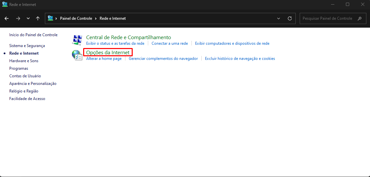Click the back arrow navigation button
The width and height of the screenshot is (370, 177).
tap(7, 18)
